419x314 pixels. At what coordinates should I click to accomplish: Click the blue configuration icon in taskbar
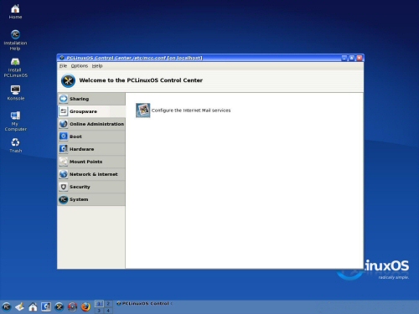coord(46,307)
